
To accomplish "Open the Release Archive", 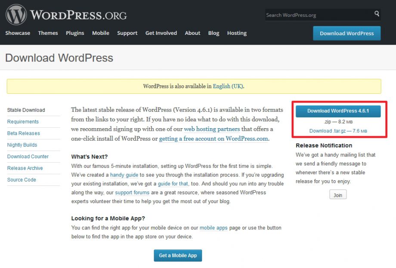I will pyautogui.click(x=25, y=168).
